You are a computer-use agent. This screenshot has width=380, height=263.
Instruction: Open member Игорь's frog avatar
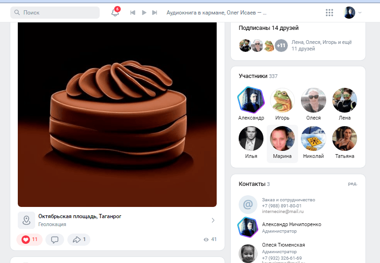282,100
